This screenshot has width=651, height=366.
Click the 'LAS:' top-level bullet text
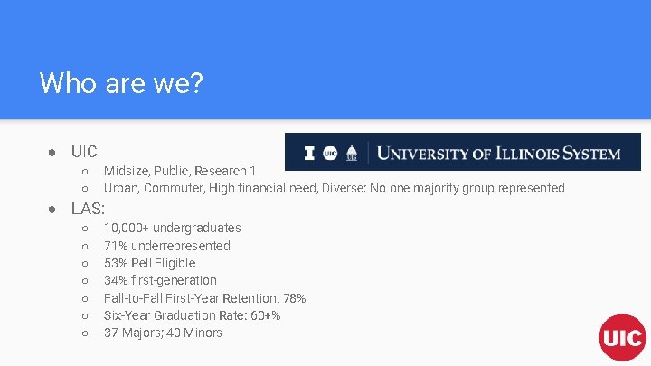88,209
